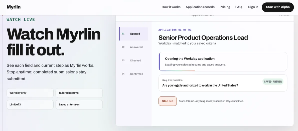298x131 pixels.
Task: Click the Tailored resume chip
Action: tap(79, 93)
